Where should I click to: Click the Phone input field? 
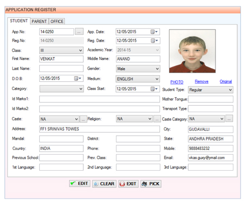(x=138, y=148)
